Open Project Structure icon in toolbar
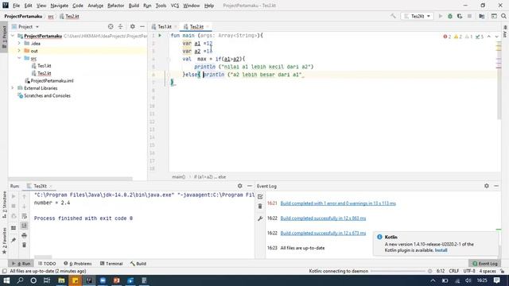The width and height of the screenshot is (509, 286). pyautogui.click(x=482, y=16)
